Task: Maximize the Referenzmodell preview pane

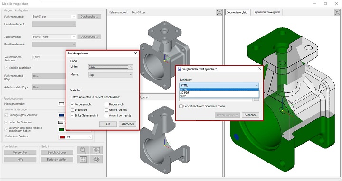Action: pos(219,12)
